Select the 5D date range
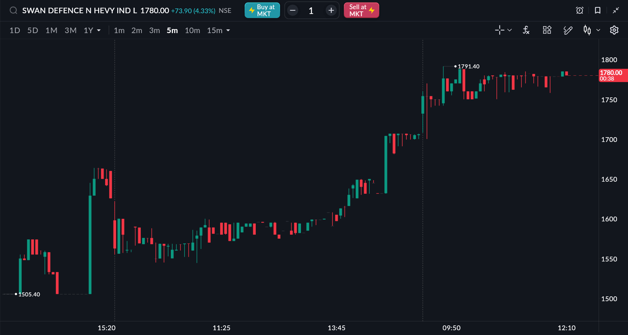The image size is (628, 335). [x=33, y=31]
